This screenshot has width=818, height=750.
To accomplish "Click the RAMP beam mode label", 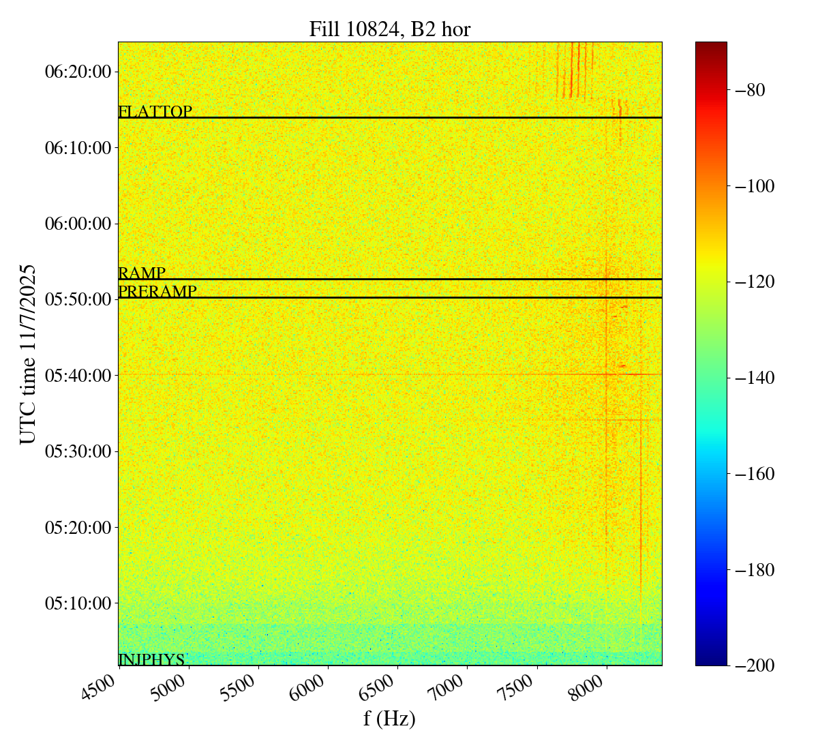I will tap(142, 273).
